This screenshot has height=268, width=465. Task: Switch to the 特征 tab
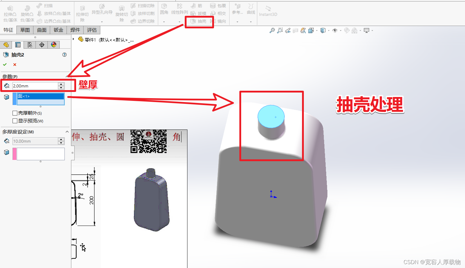(8, 30)
